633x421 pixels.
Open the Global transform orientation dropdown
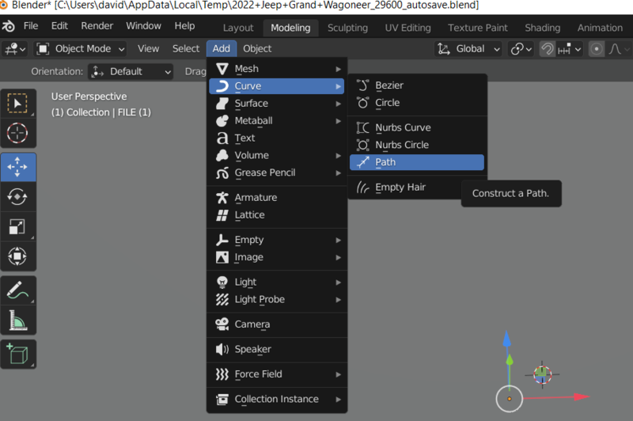469,48
